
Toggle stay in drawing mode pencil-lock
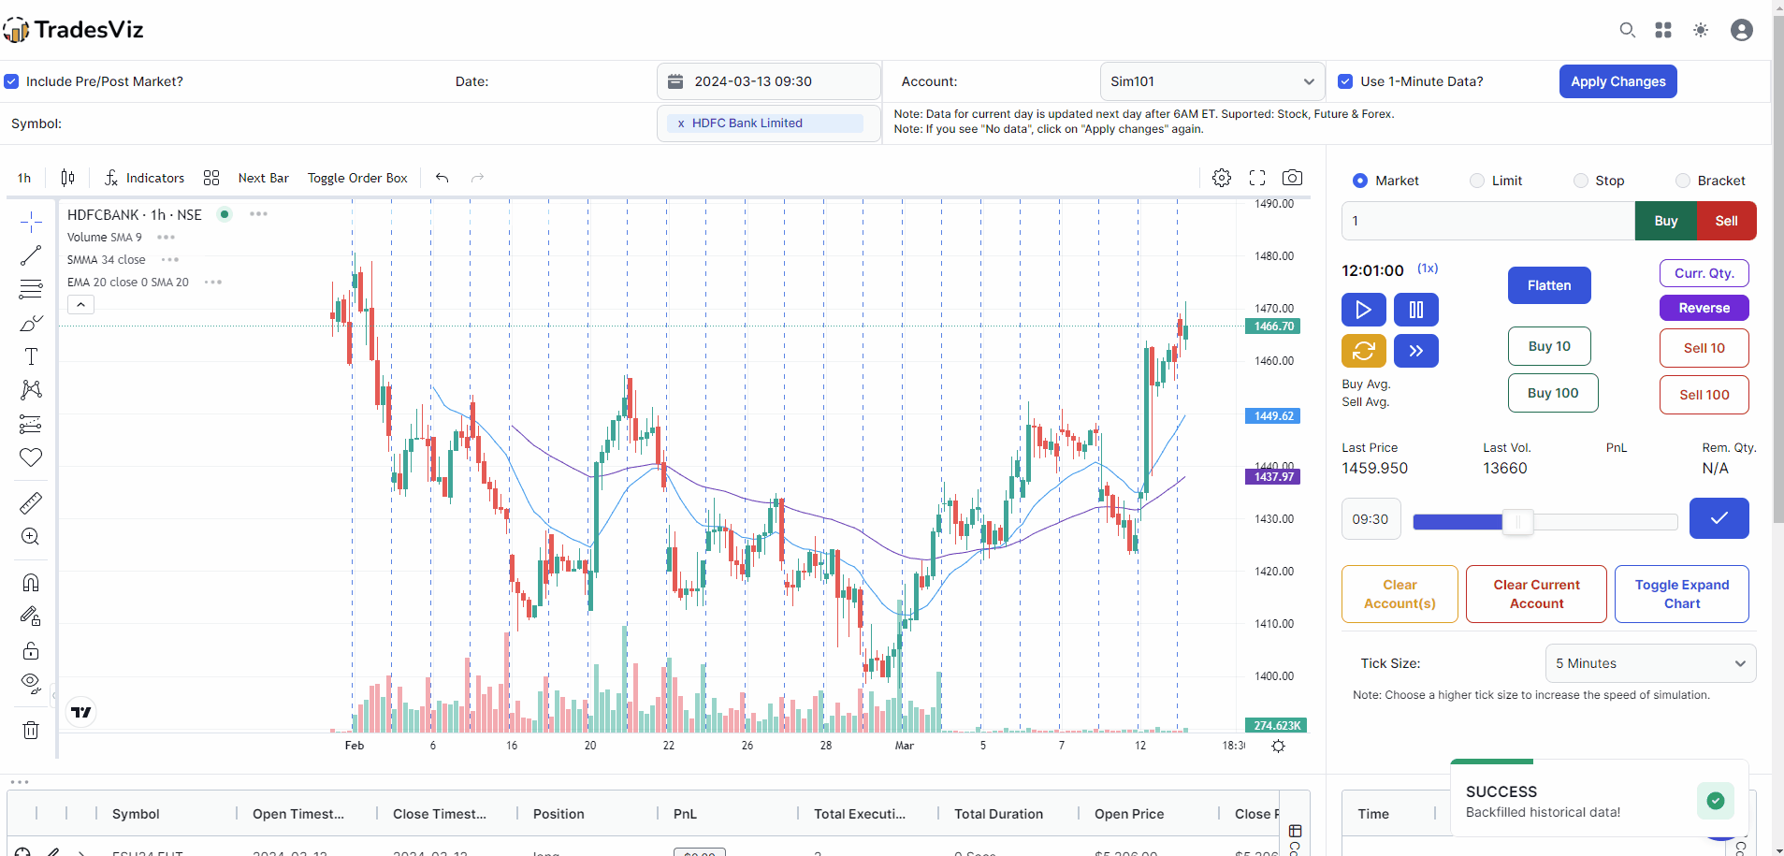tap(31, 617)
